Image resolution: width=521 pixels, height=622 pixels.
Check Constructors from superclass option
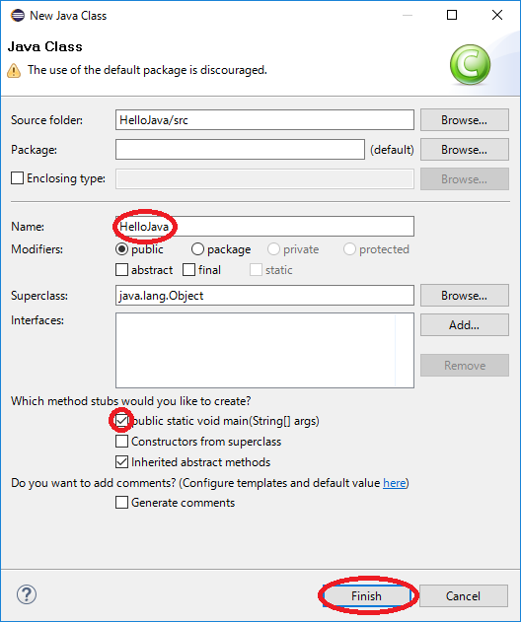pyautogui.click(x=121, y=441)
